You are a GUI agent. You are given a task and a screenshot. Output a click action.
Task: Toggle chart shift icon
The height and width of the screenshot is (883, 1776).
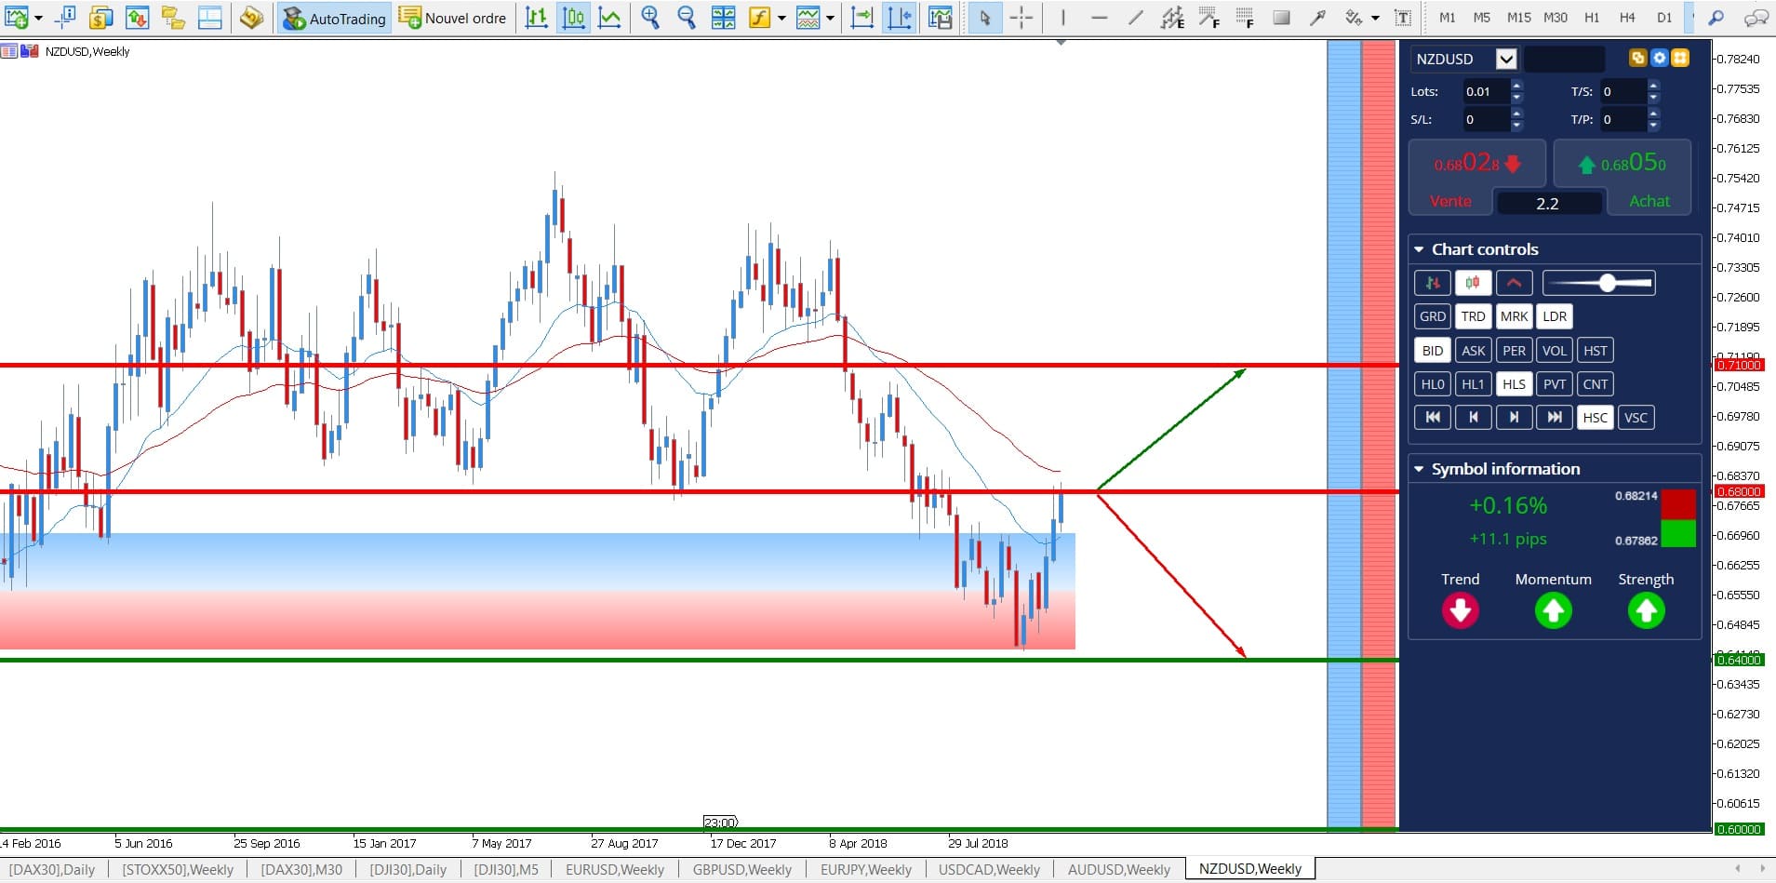pyautogui.click(x=900, y=18)
